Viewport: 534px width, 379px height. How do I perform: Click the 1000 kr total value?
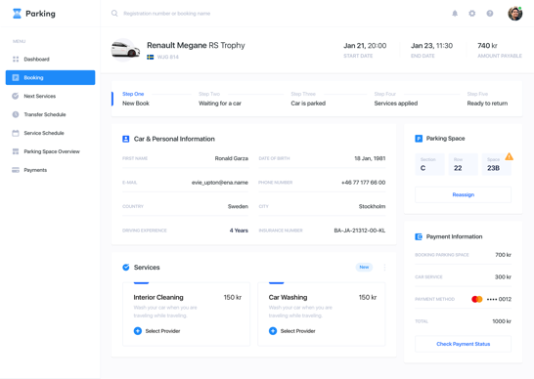502,321
